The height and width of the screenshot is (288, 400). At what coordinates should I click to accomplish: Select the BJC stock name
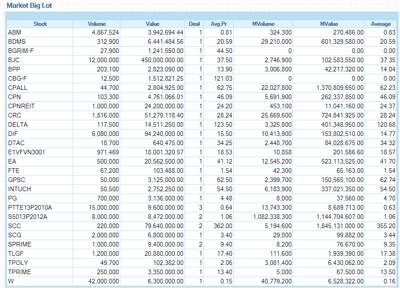pyautogui.click(x=14, y=60)
